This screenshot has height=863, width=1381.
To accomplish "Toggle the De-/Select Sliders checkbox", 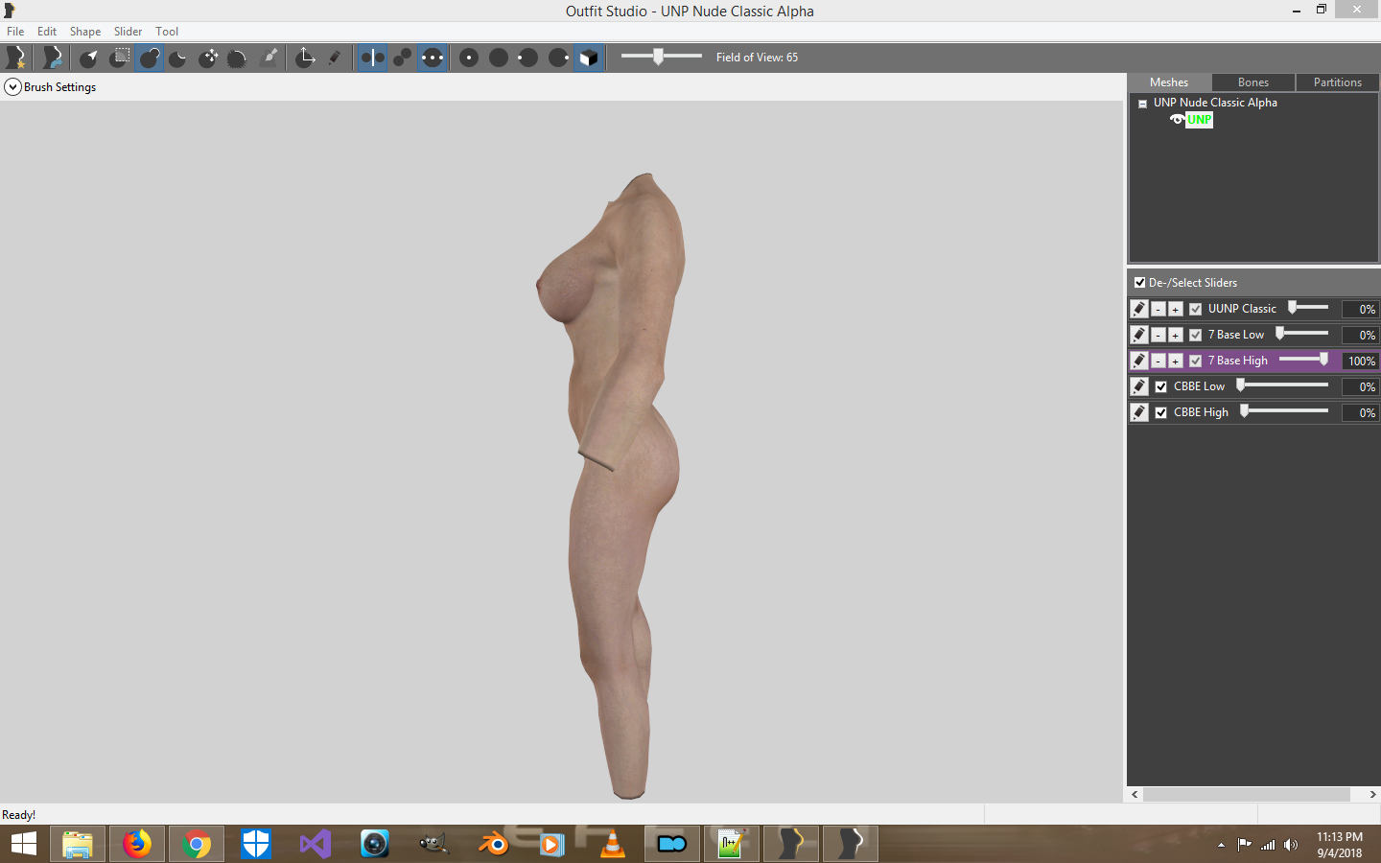I will [x=1139, y=283].
